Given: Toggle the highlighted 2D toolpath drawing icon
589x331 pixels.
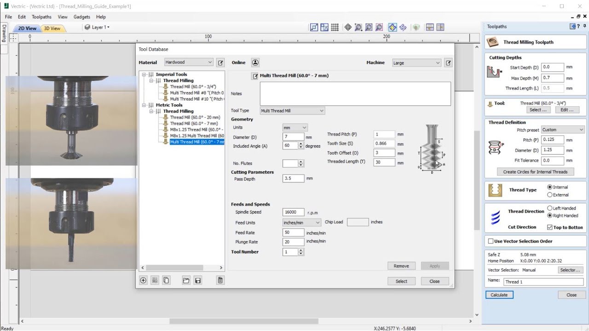Looking at the screenshot, I should click(x=393, y=28).
